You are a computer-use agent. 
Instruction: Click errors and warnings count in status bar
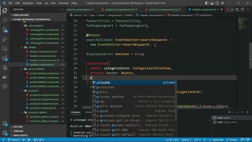click(x=39, y=140)
